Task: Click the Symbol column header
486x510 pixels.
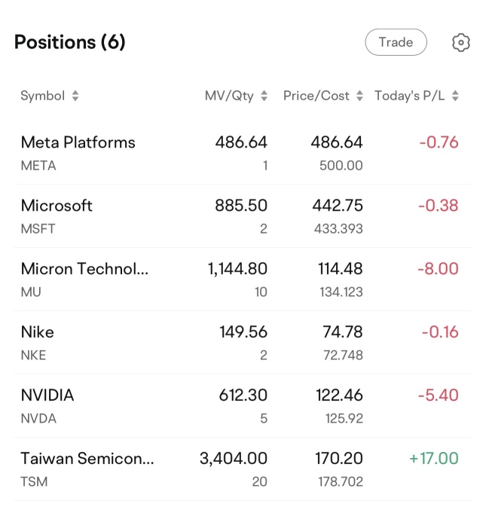Action: tap(43, 96)
